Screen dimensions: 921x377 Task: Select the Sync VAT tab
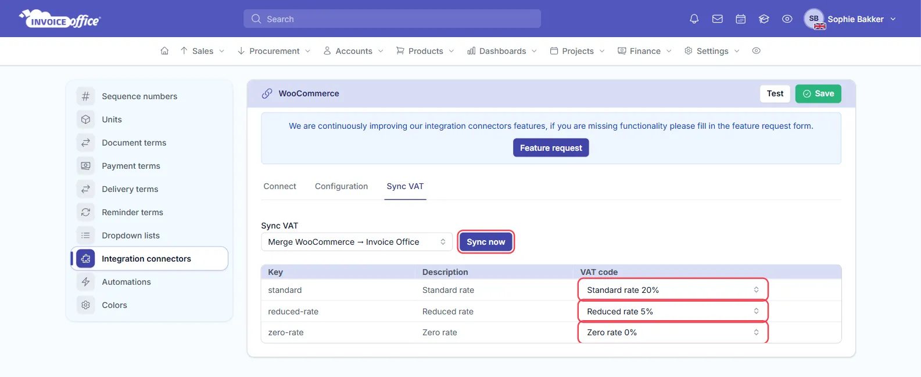(x=405, y=186)
